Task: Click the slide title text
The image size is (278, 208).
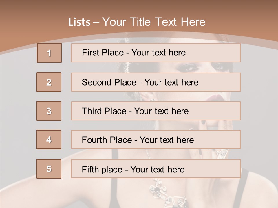Action: point(137,22)
